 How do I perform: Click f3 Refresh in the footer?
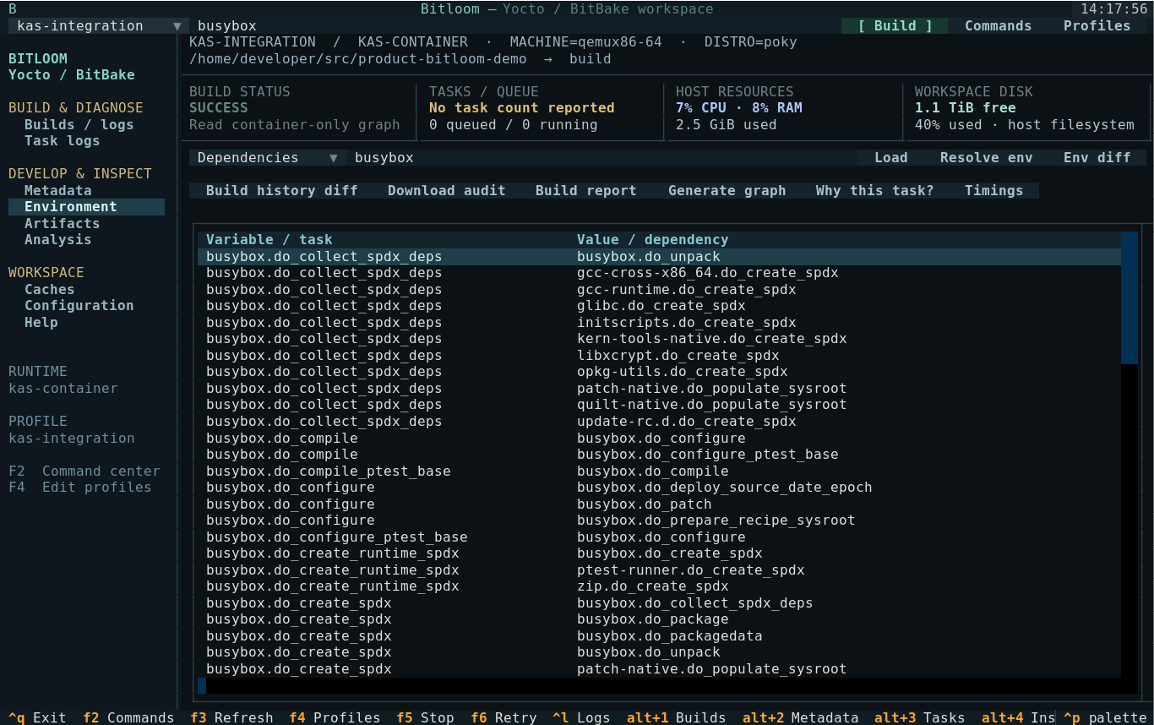click(x=231, y=718)
